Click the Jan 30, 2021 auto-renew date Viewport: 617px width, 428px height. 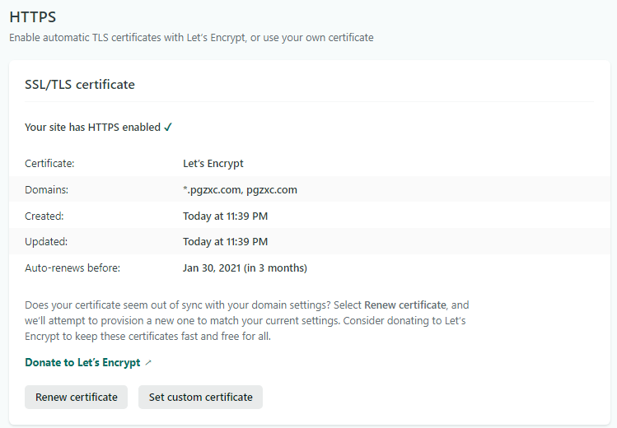point(212,268)
